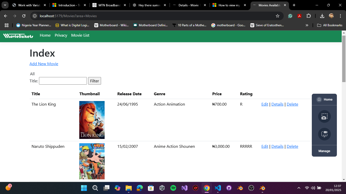Open the Chrome three-dot menu
Screen dimensions: 346x194
click(340, 16)
